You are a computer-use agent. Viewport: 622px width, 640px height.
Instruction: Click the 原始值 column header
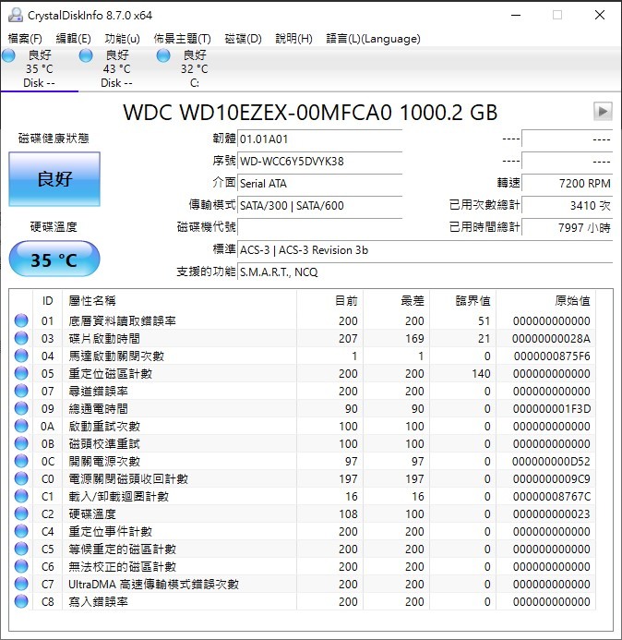545,301
